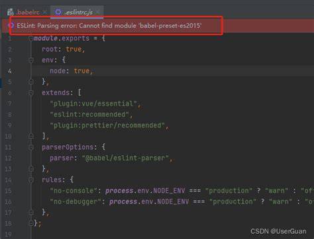Click gutter line number 16
Viewport: 314px width, 239px height.
point(8,202)
